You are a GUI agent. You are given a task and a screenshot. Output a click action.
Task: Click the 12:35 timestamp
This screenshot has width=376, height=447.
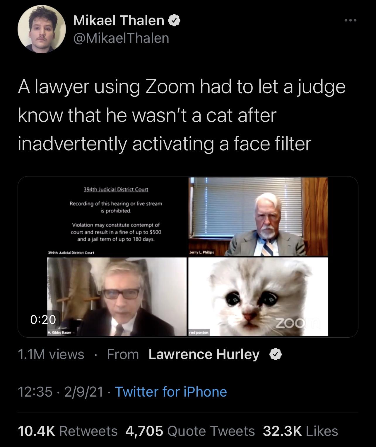pos(35,392)
